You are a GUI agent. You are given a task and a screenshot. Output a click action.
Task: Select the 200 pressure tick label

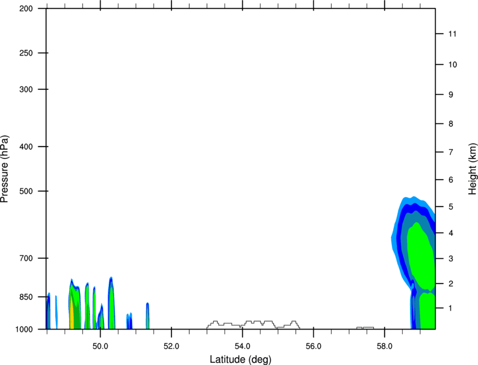26,8
